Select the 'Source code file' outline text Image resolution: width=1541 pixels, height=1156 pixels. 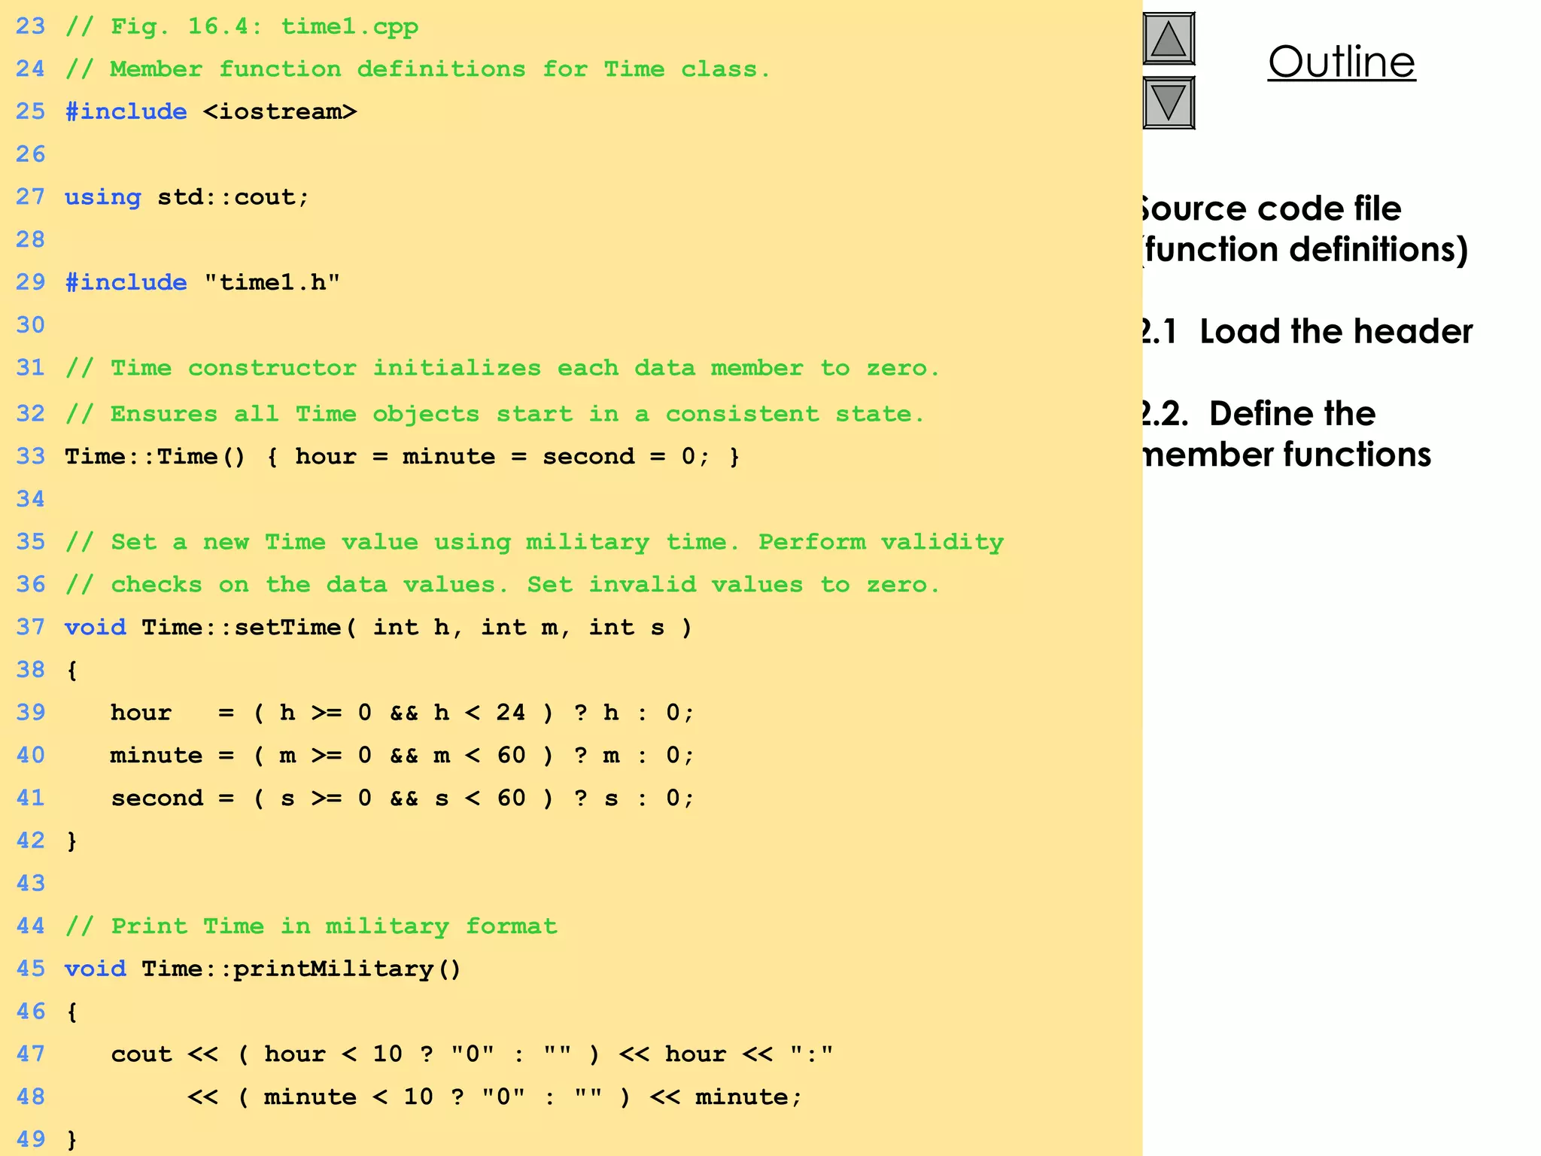(x=1272, y=208)
